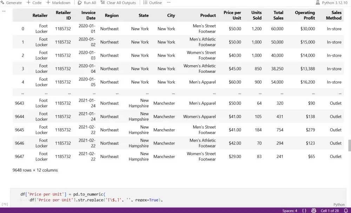Viewport: 351px width, 213px height.
Task: Click the Sales Method column header
Action: (x=334, y=15)
